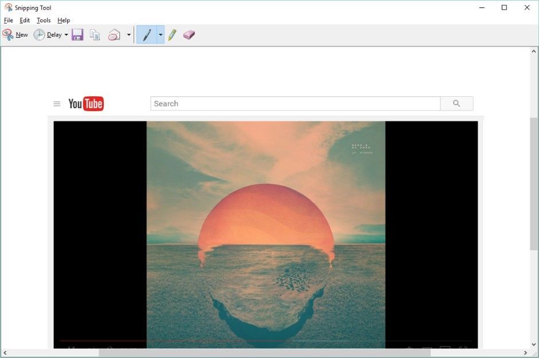Click the Delay clock button

click(48, 35)
